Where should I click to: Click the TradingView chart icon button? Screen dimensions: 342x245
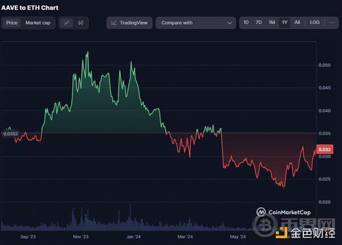[x=129, y=23]
